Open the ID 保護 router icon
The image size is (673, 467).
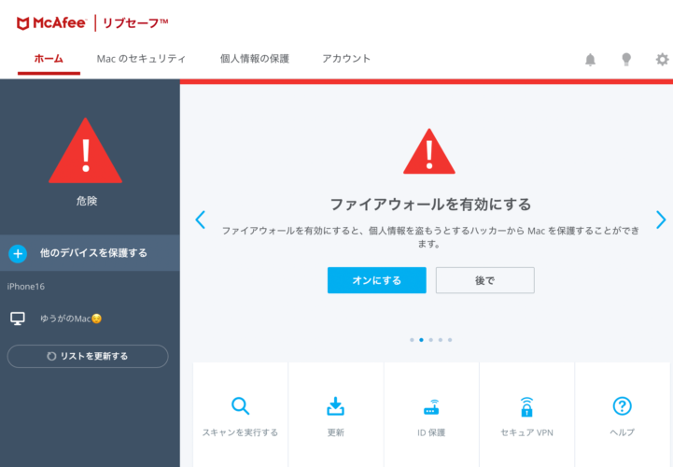[431, 407]
